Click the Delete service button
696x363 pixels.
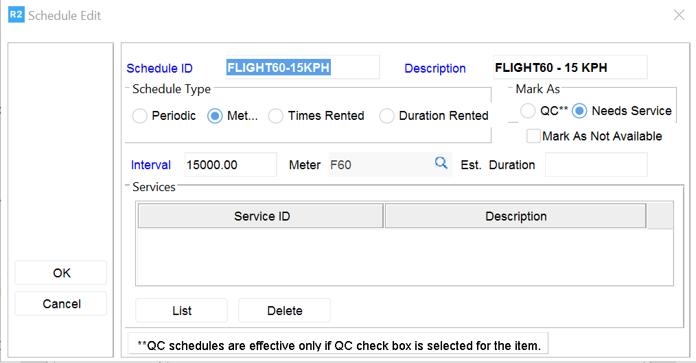point(284,311)
